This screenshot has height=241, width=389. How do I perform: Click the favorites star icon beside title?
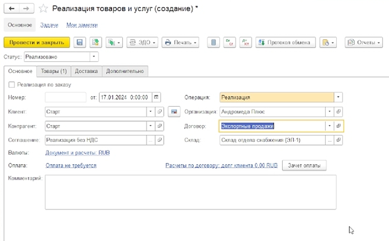point(43,9)
